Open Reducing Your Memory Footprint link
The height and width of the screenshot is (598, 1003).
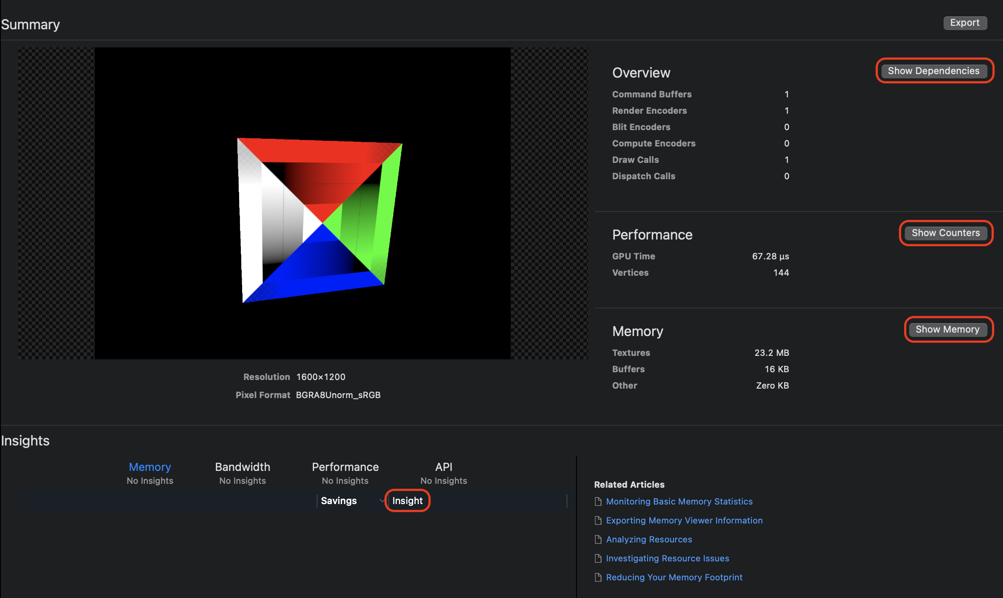pos(674,577)
